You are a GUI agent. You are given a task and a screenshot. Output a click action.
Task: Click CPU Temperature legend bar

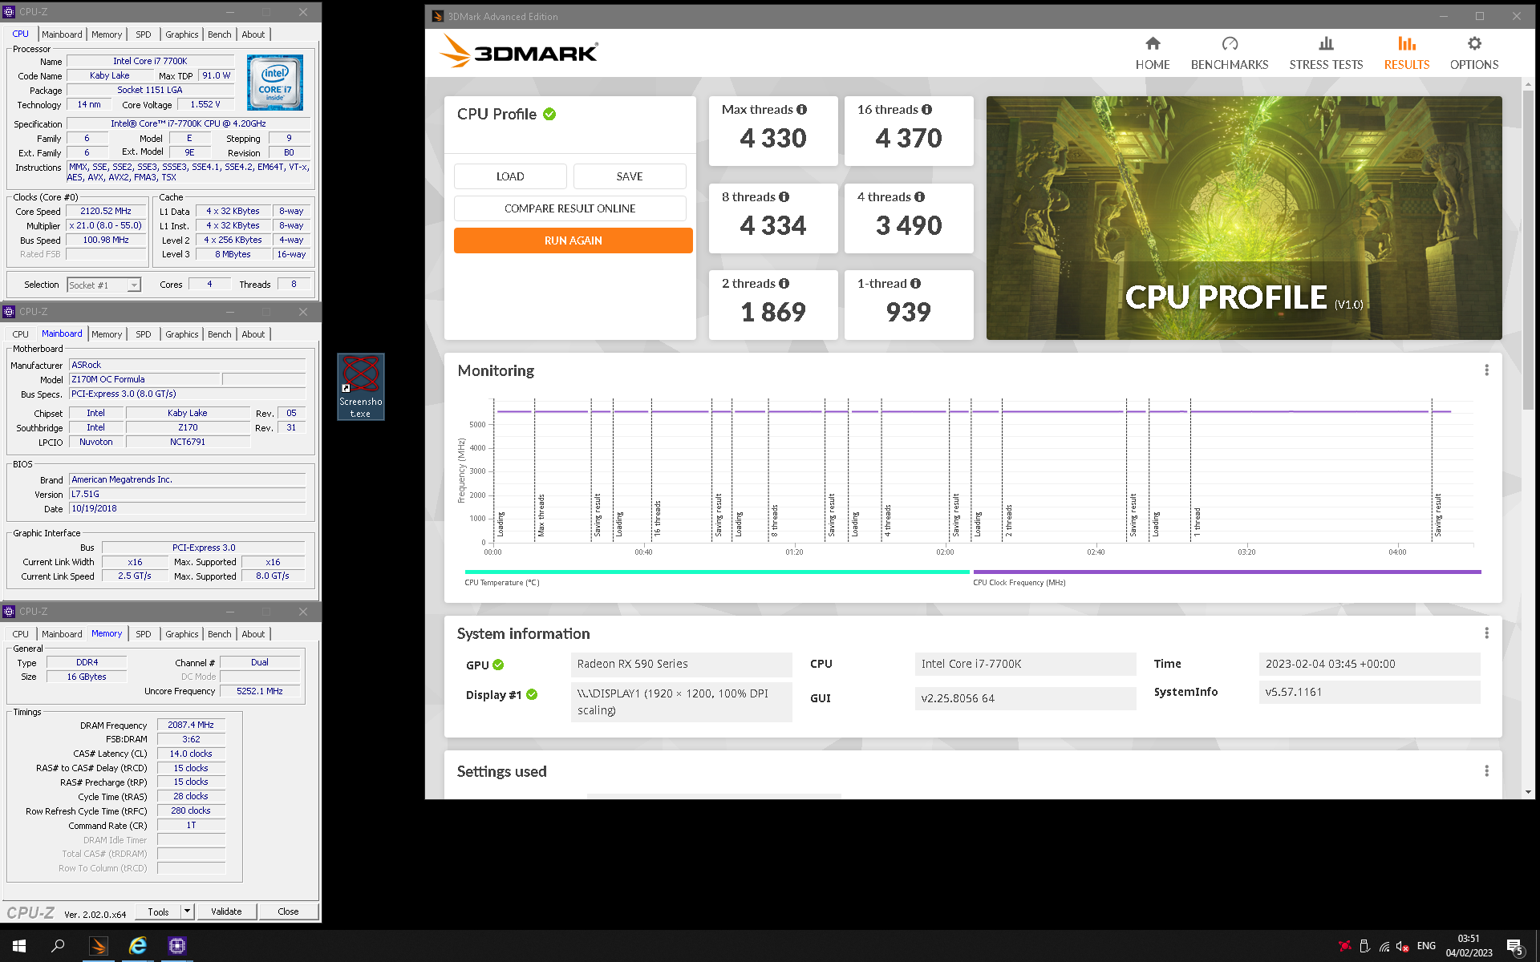tap(717, 572)
